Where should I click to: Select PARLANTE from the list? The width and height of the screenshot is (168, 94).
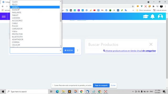[x=35, y=13]
